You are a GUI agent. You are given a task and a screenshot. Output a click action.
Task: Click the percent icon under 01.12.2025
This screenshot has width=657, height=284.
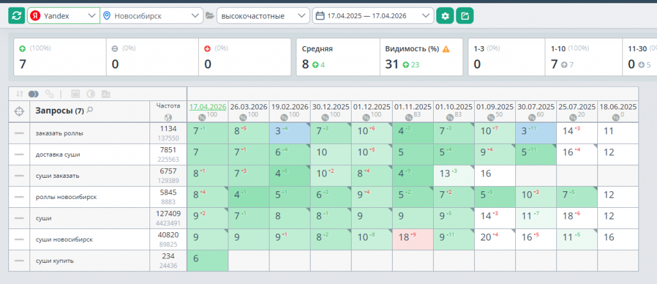click(366, 117)
